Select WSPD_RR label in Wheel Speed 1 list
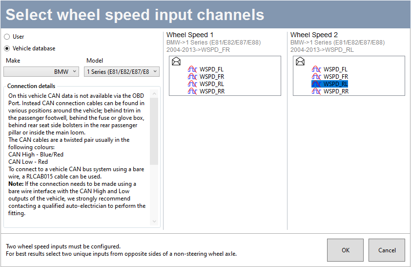The height and width of the screenshot is (267, 411). click(x=212, y=91)
